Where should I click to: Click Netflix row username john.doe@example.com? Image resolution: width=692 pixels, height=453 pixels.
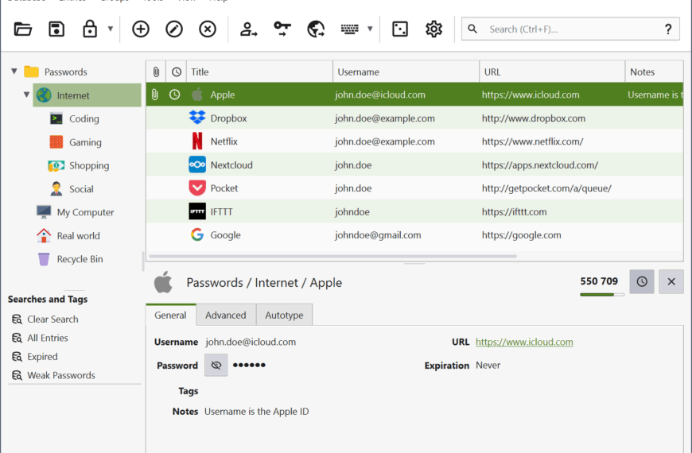(384, 141)
